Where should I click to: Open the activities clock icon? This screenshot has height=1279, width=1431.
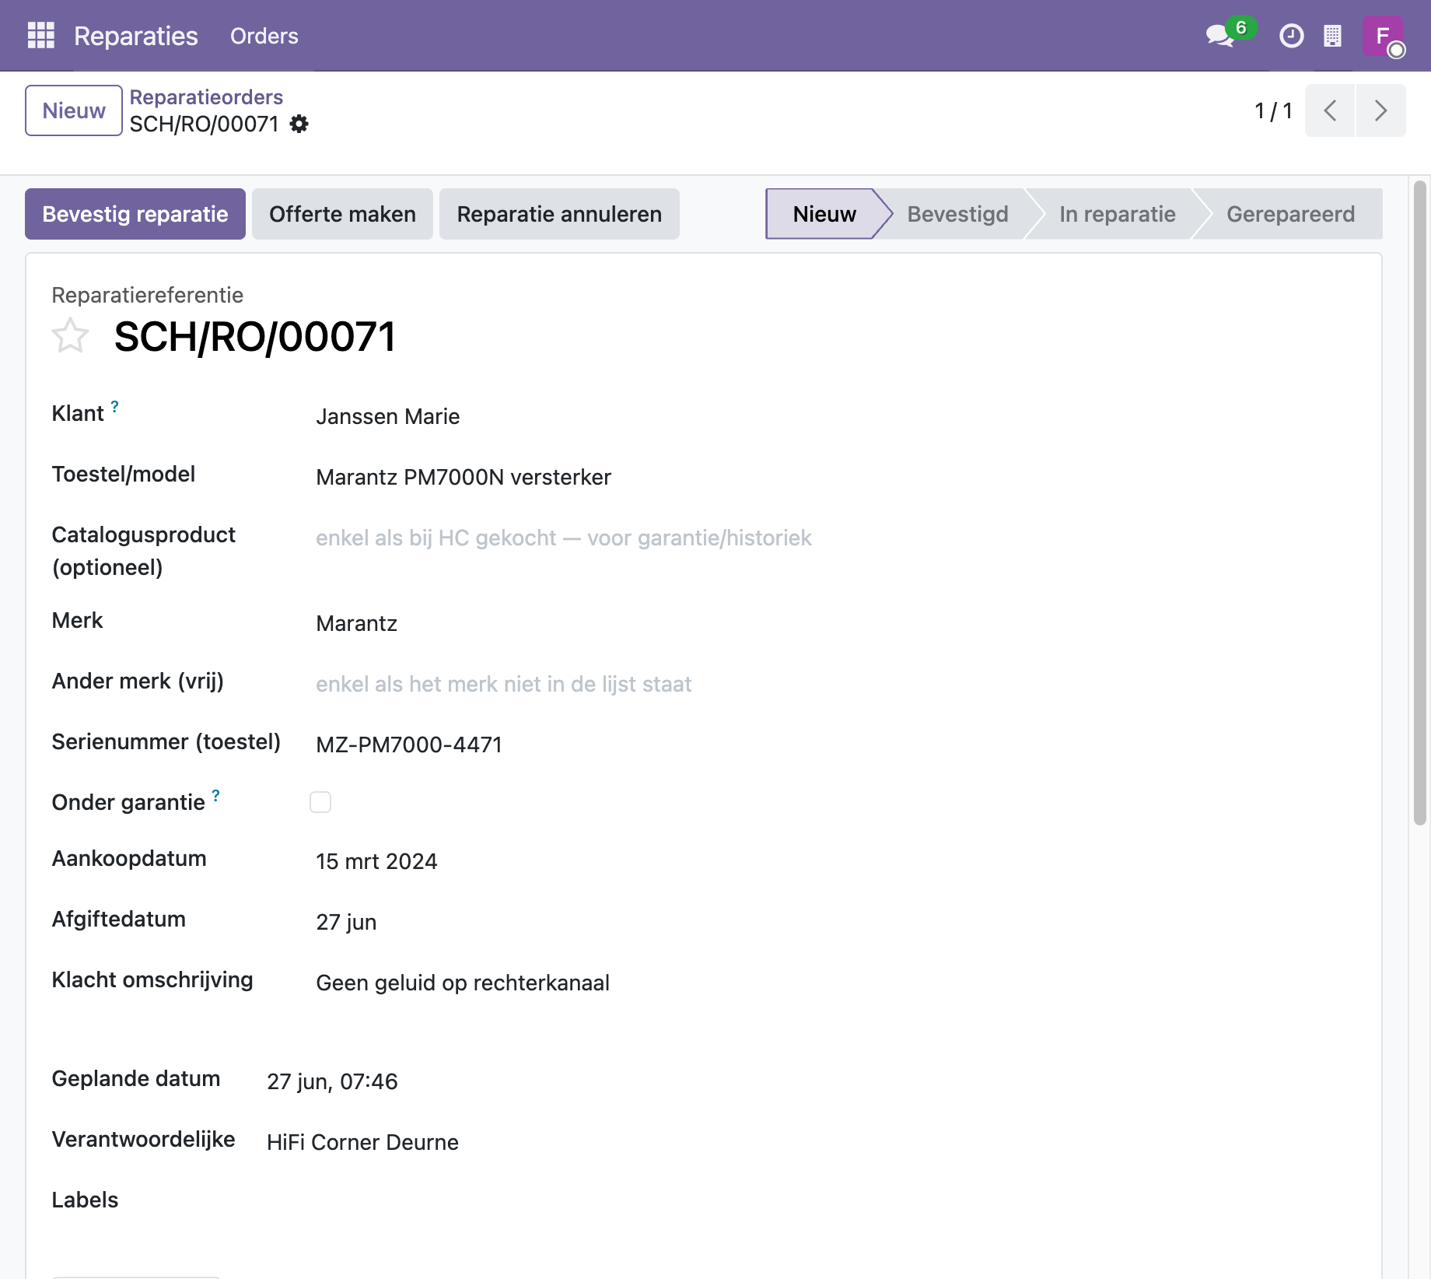click(1291, 36)
